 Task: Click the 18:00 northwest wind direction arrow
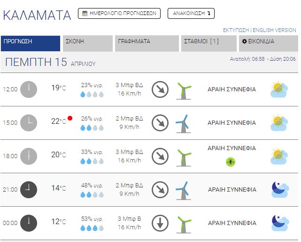160,156
